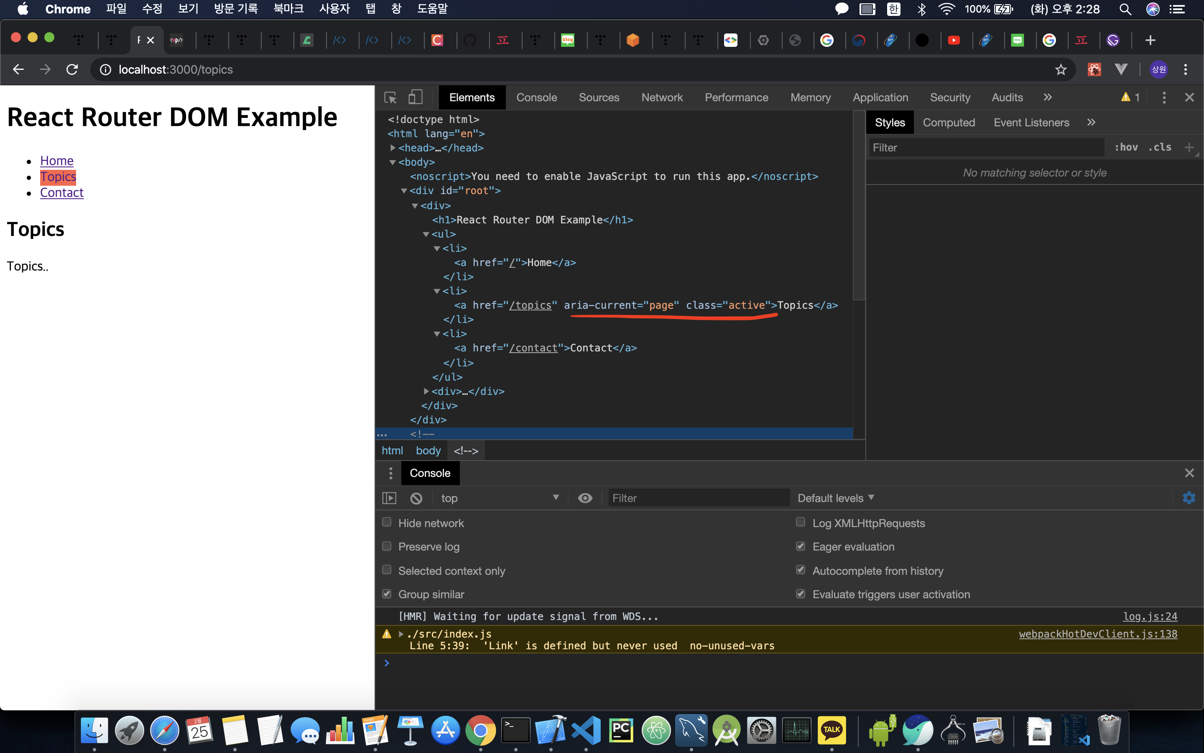Screen dimensions: 1204x753
Task: Uncheck the Group similar checkbox
Action: (x=387, y=594)
